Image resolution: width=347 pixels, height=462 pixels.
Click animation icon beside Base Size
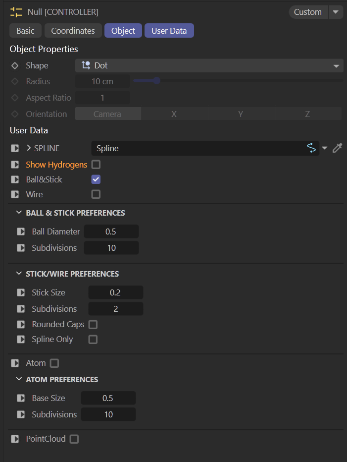pyautogui.click(x=21, y=398)
